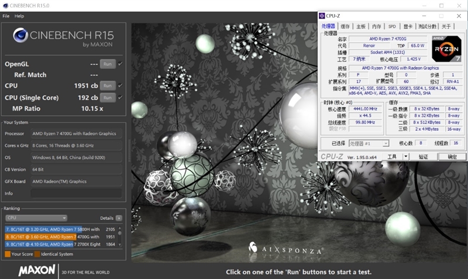Click the orange Your Score legend swatch
Viewport: 468px width, 279px height.
[x=8, y=254]
